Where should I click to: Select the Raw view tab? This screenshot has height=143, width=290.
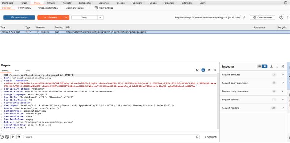pos(17,70)
